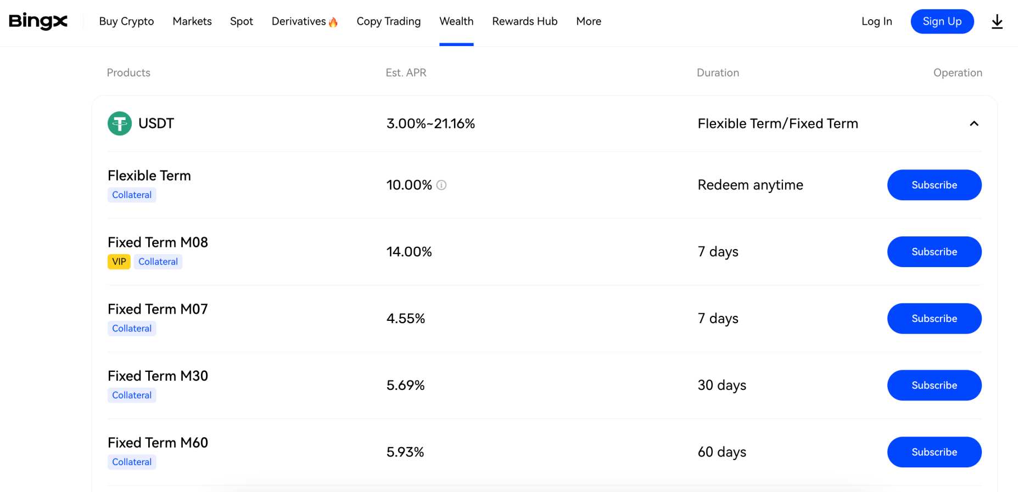
Task: Click the 10.00% APR value
Action: pos(409,185)
